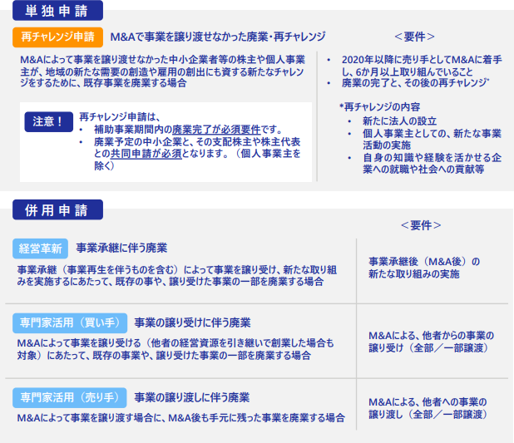Click heading M&Aで事業を譲り渡せなかった廃業・再チャレンジ

pyautogui.click(x=218, y=37)
